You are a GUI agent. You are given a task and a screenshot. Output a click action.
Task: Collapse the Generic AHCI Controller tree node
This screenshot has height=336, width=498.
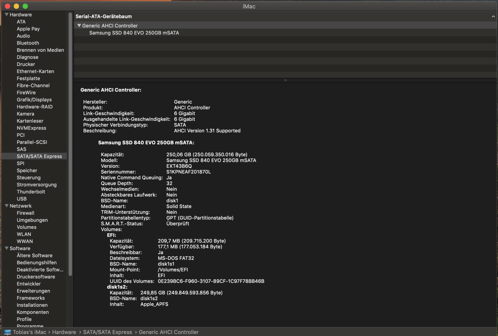(79, 26)
